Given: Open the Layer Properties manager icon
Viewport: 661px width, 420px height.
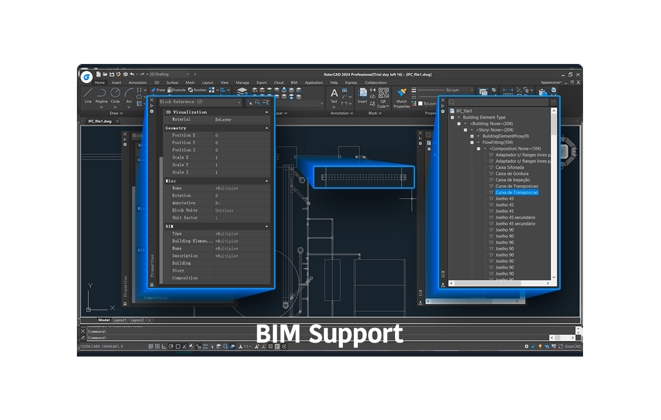Looking at the screenshot, I should (242, 92).
